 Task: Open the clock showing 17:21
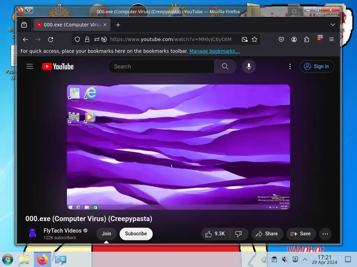tap(325, 259)
